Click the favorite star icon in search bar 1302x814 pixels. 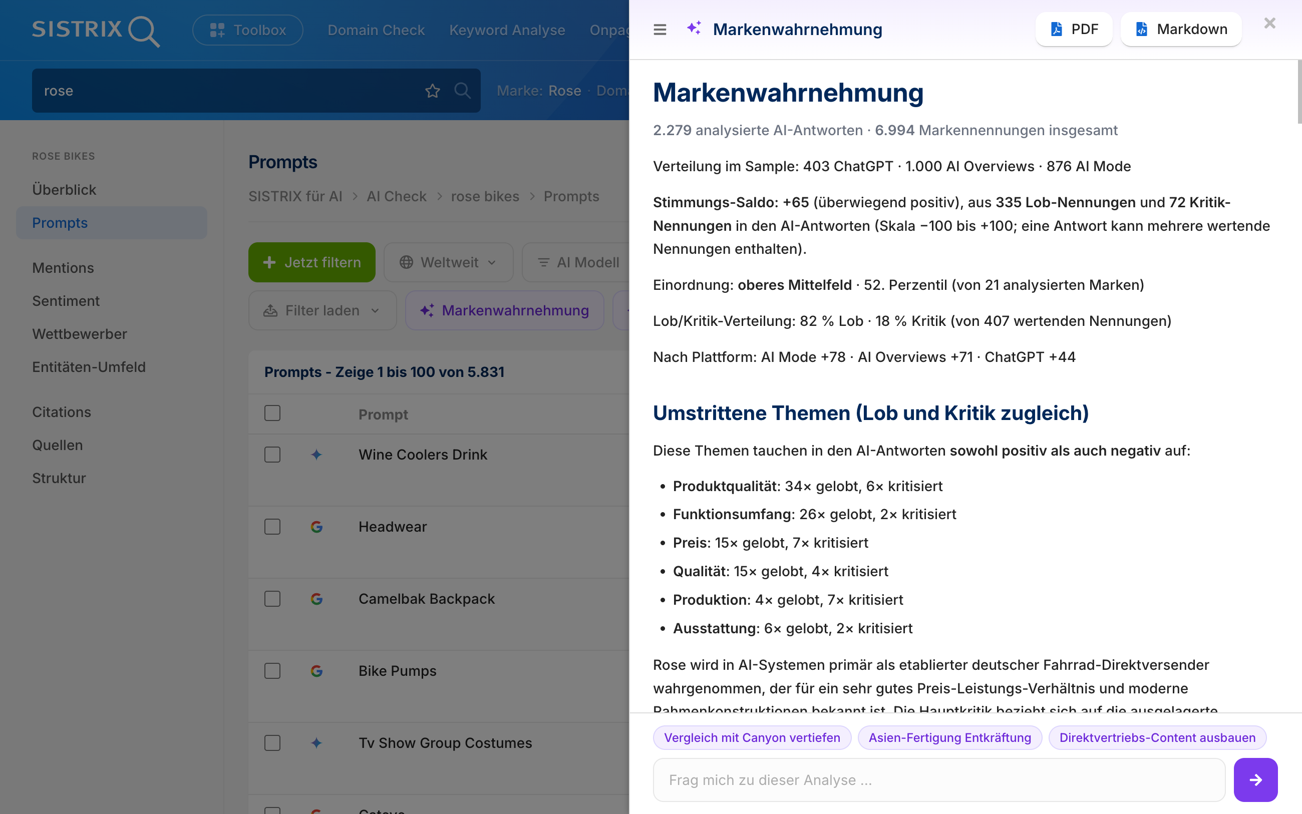pos(432,91)
